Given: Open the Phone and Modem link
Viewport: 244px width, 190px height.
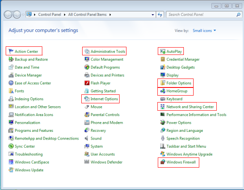Looking at the screenshot, I should point(107,122).
